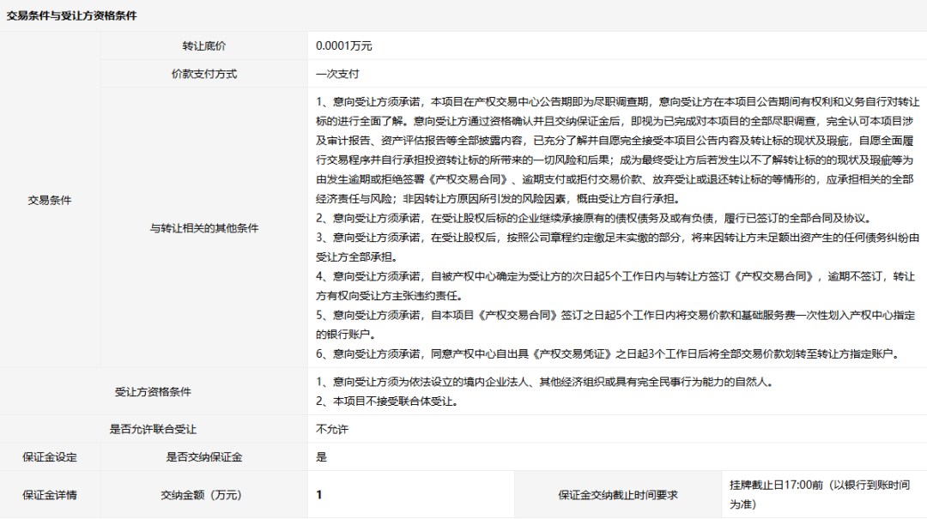Select the 转让底价 label cell

204,46
